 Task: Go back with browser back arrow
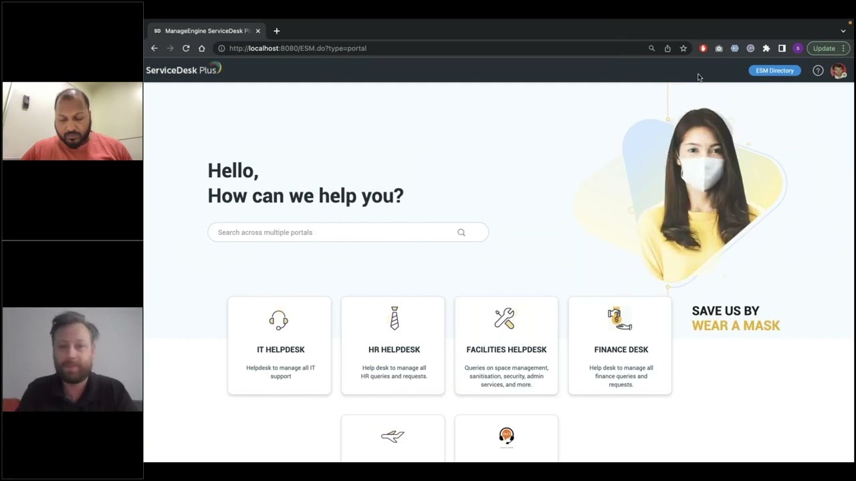tap(154, 48)
